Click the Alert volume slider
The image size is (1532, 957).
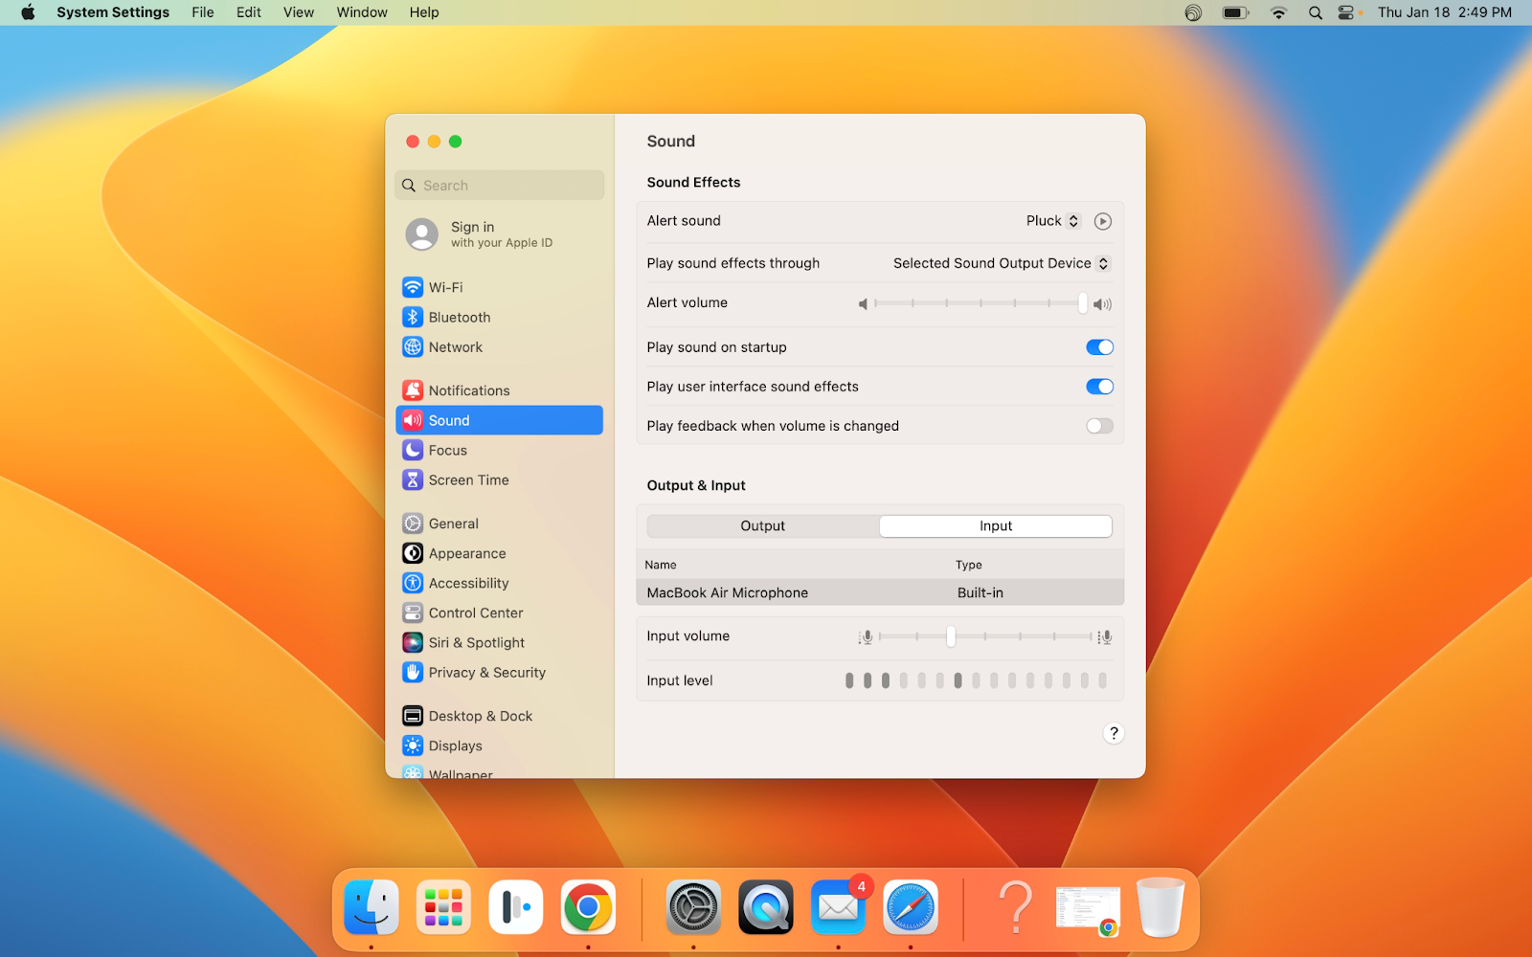[980, 303]
